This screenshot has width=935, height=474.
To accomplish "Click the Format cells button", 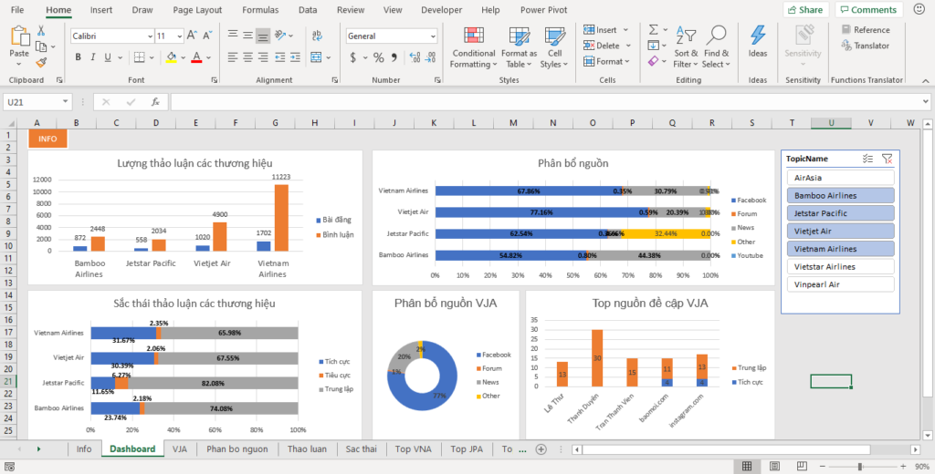I will (x=606, y=61).
